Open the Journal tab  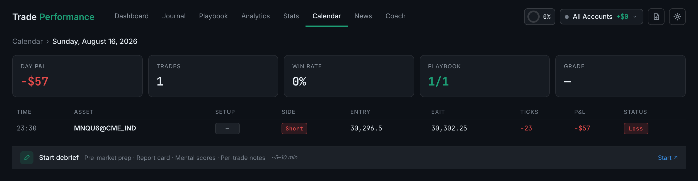174,16
